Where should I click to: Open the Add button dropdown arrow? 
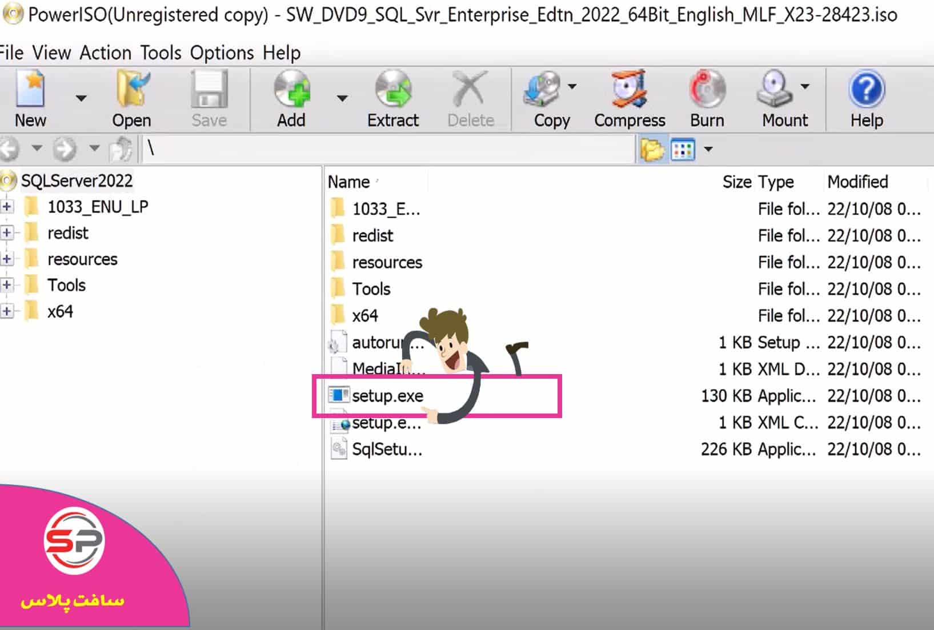pyautogui.click(x=342, y=98)
